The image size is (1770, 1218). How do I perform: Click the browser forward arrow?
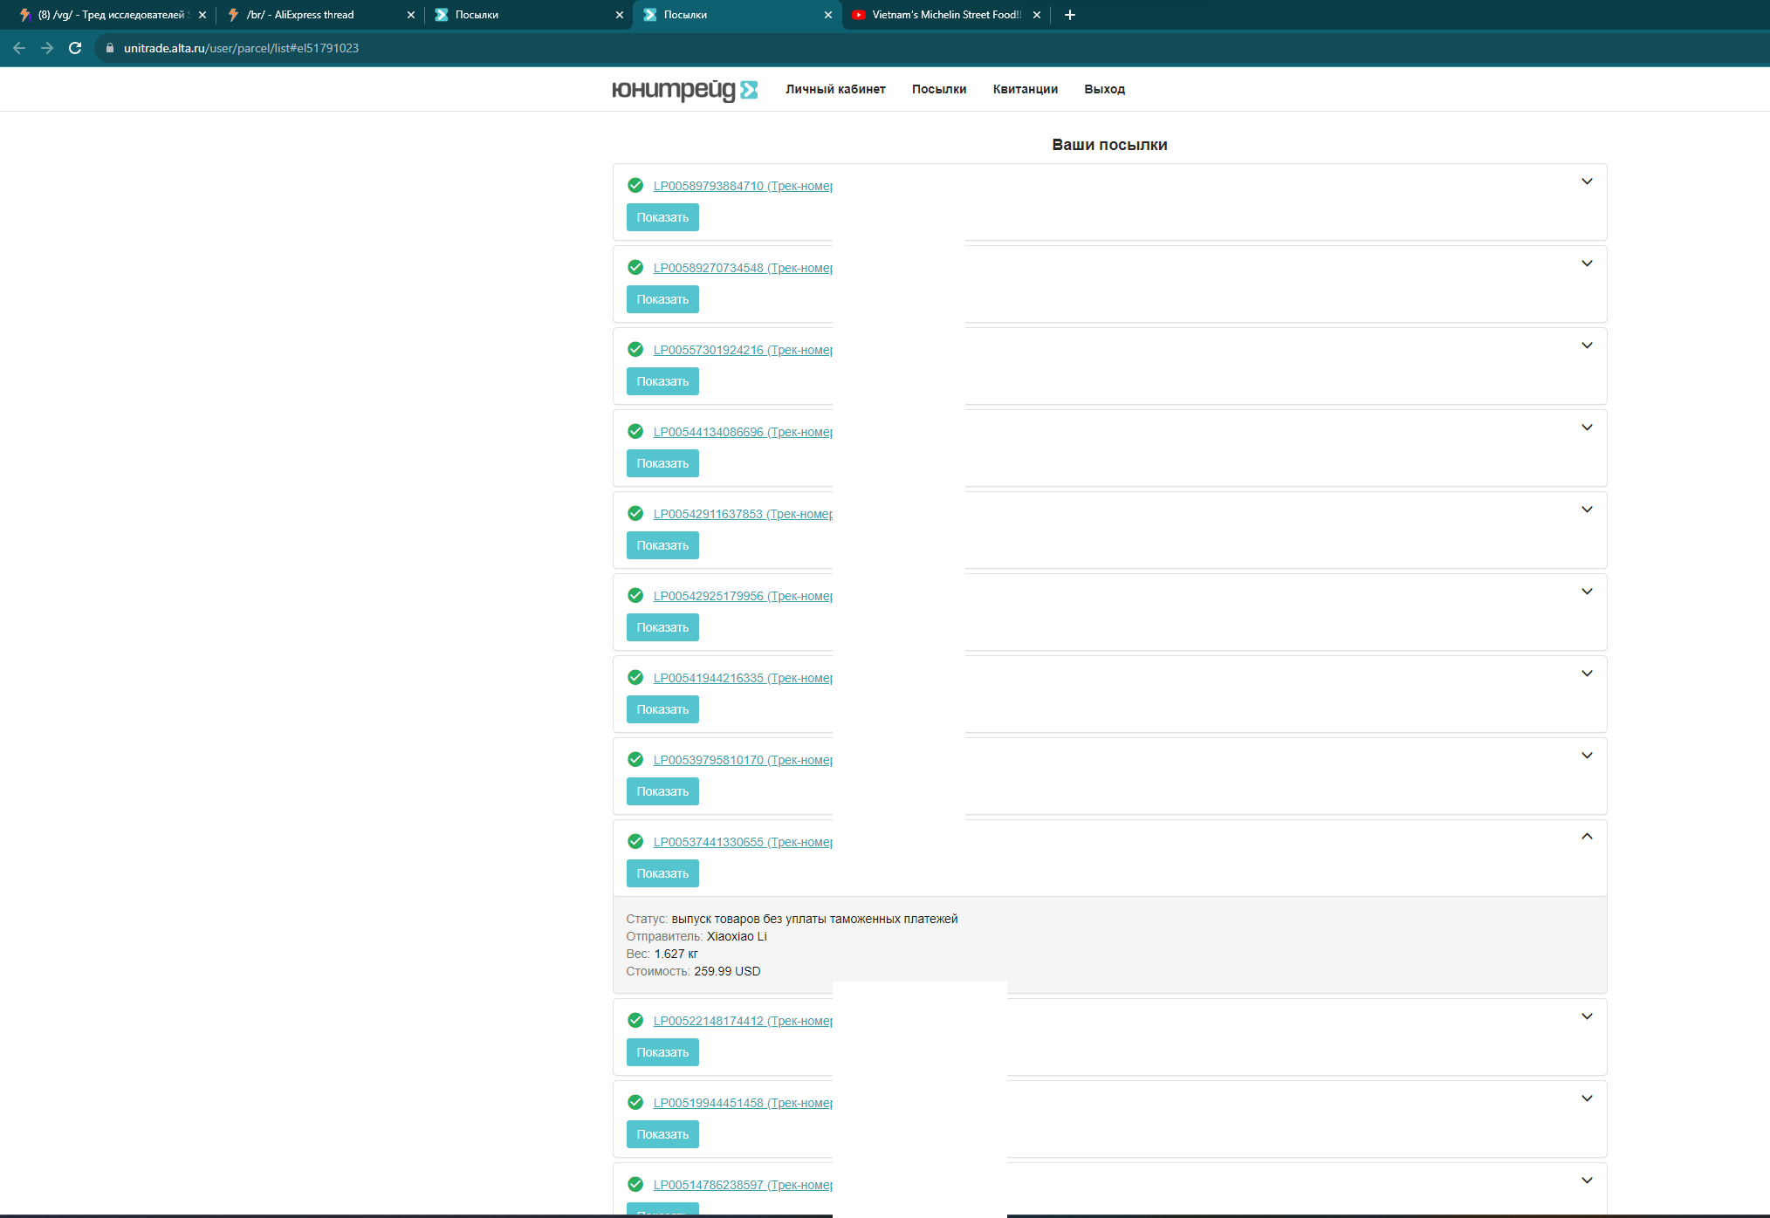47,48
